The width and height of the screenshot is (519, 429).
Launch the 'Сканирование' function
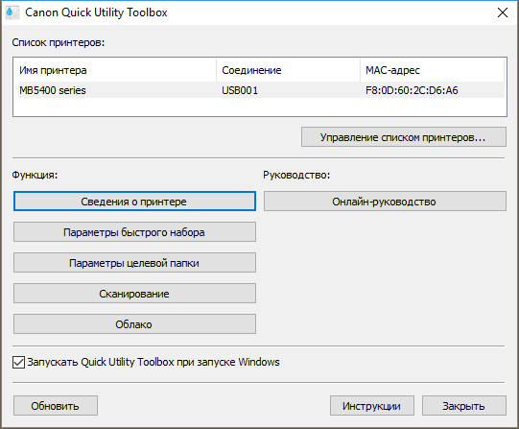tap(134, 294)
